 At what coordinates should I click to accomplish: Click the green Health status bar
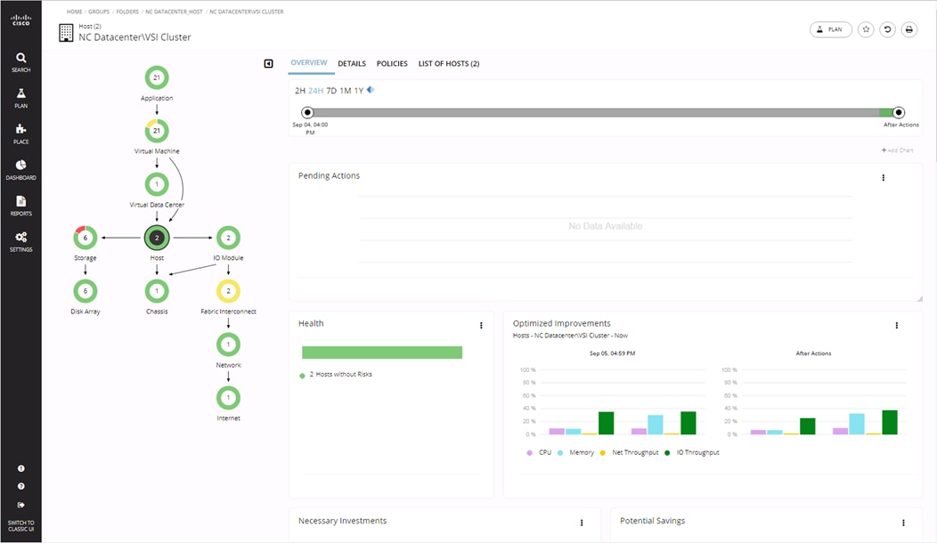(x=382, y=353)
